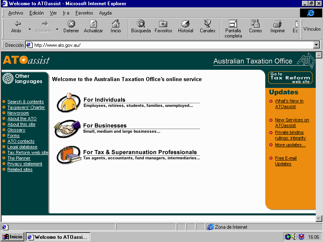323x242 pixels.
Task: Click the Internet Explorer logo throbber
Action: click(310, 13)
